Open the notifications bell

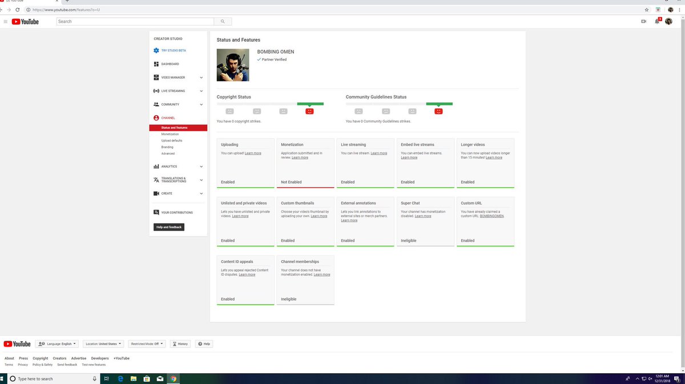click(x=657, y=22)
